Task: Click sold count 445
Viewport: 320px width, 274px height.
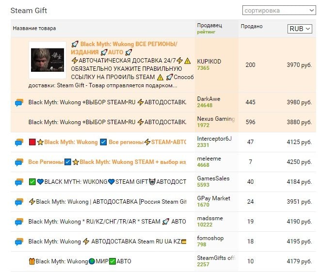Action: [x=250, y=102]
